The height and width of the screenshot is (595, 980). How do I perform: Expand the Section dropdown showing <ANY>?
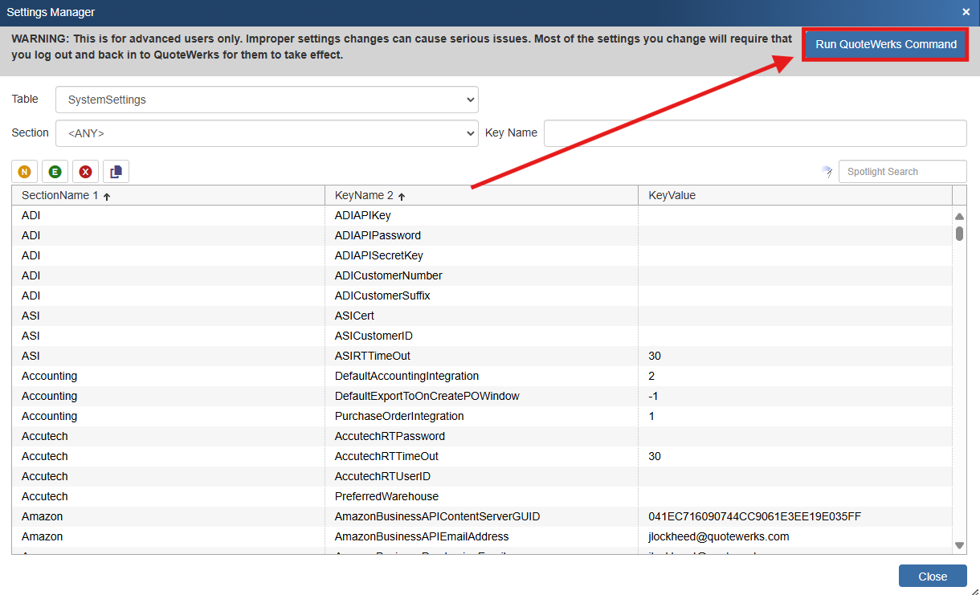point(267,133)
